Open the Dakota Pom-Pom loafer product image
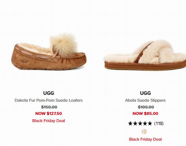Screen dimensions: 186x146 49,52
